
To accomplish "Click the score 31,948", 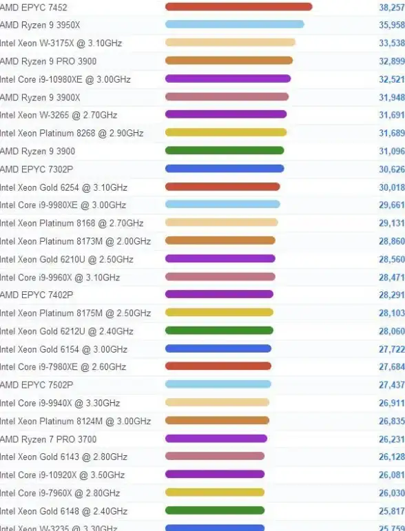I will pyautogui.click(x=392, y=98).
